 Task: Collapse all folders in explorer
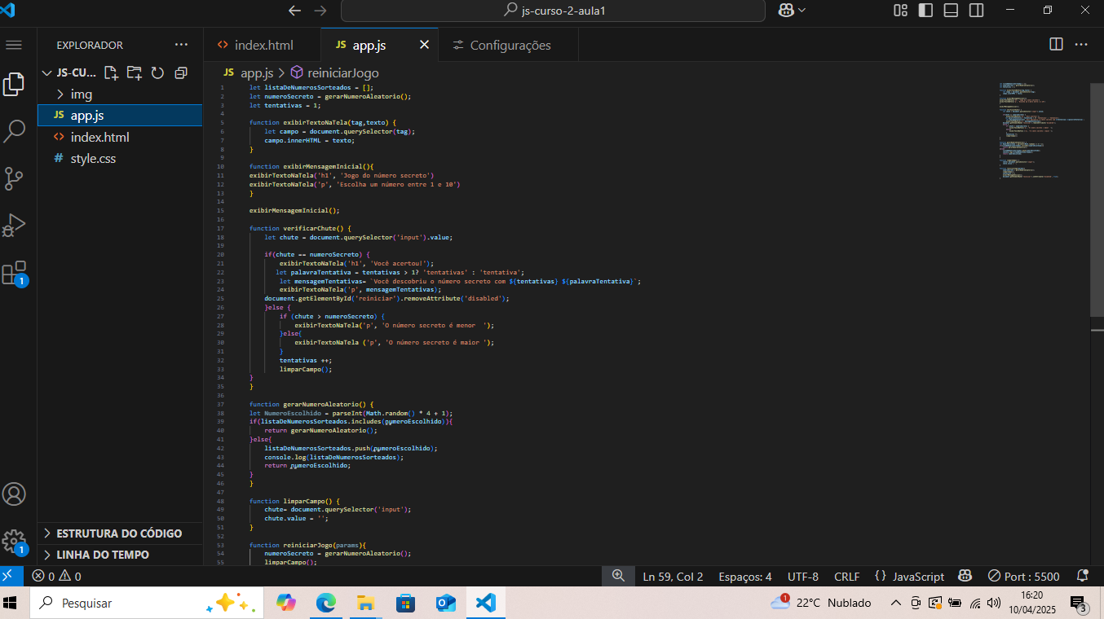[180, 72]
